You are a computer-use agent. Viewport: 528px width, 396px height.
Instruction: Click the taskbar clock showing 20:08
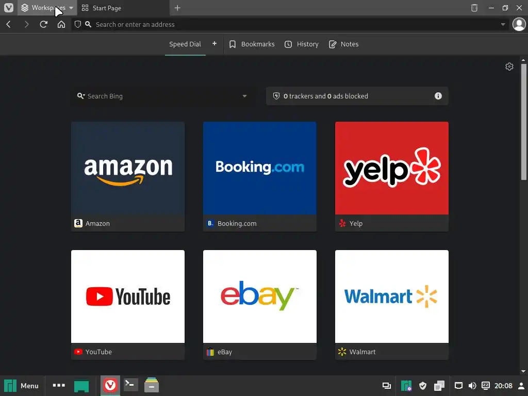pos(503,386)
